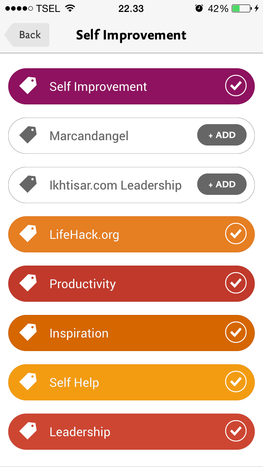Go back using the Back button
The width and height of the screenshot is (263, 467).
click(x=28, y=35)
